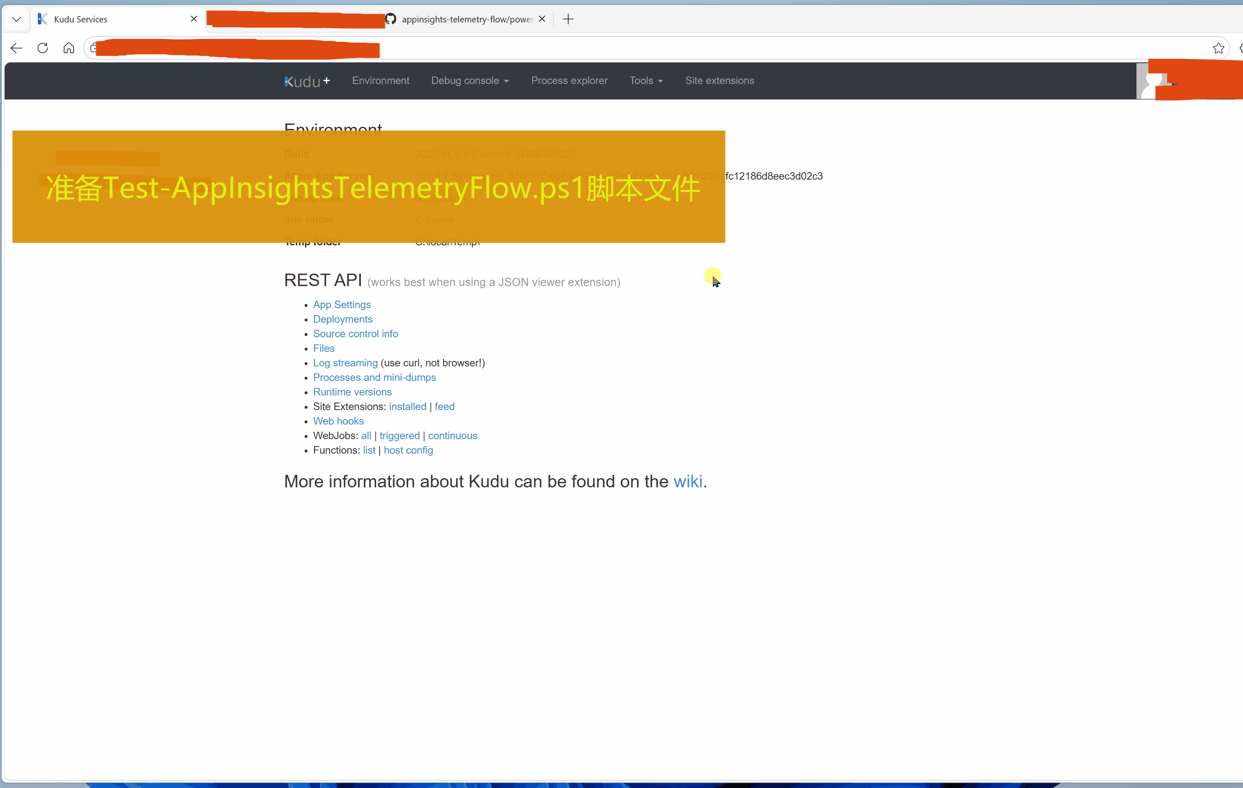This screenshot has height=788, width=1243.
Task: Open the triggered WebJobs link
Action: (399, 436)
